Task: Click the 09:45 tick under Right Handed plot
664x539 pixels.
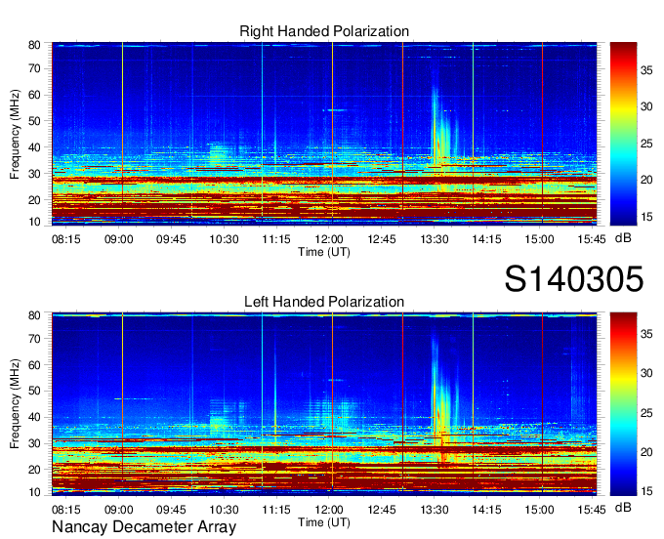Action: tap(171, 239)
